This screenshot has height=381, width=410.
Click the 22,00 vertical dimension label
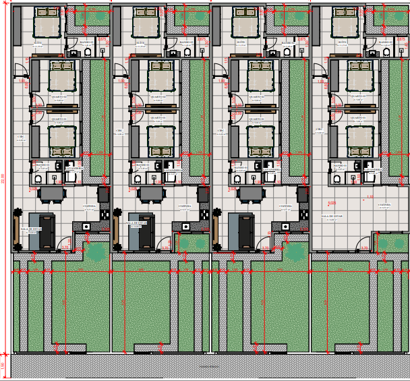point(3,179)
